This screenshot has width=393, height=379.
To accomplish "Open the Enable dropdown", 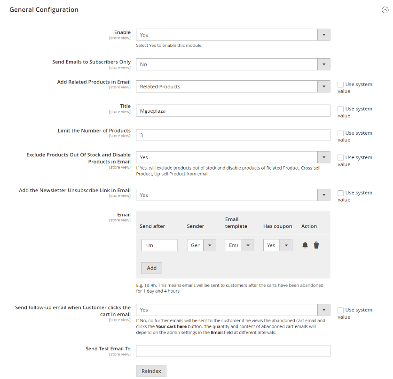I will (x=233, y=35).
